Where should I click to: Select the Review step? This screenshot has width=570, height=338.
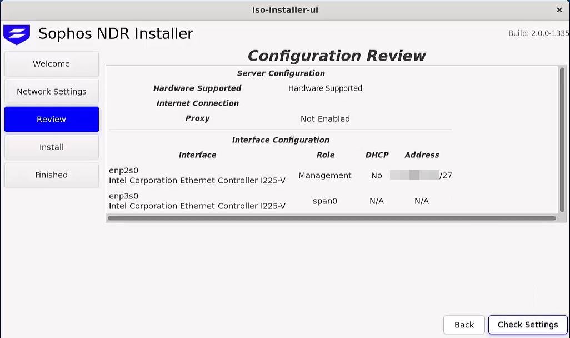(52, 120)
